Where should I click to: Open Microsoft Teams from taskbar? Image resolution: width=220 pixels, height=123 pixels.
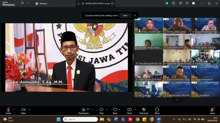pos(123,119)
